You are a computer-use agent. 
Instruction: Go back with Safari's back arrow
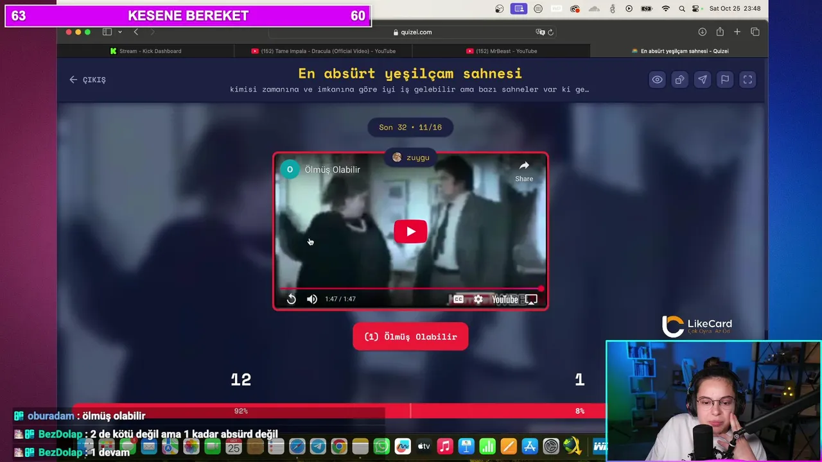pyautogui.click(x=136, y=32)
